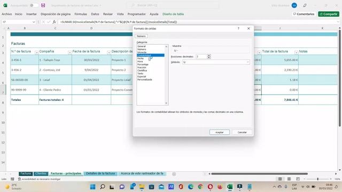Click the Save icon in title bar
342x192 pixels.
point(43,5)
